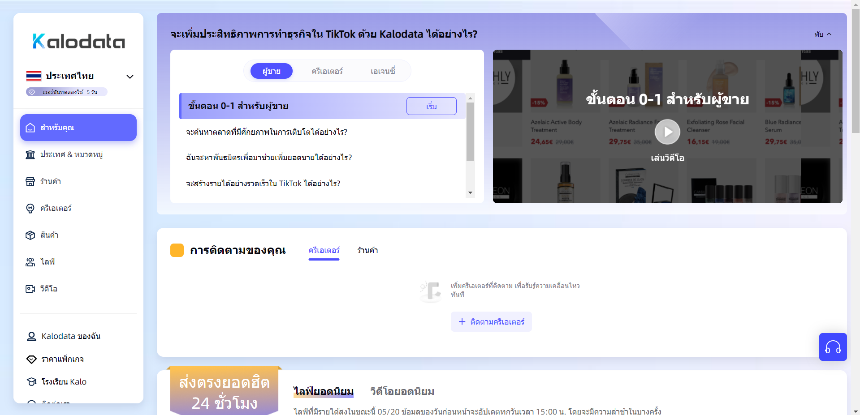Click เริ่ม to start seller step 0-1

[431, 106]
